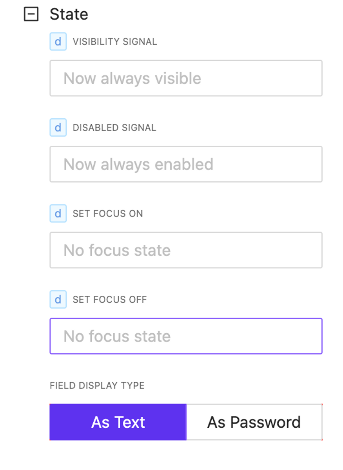Click the State section heading
Viewport: 343px width, 470px height.
69,14
